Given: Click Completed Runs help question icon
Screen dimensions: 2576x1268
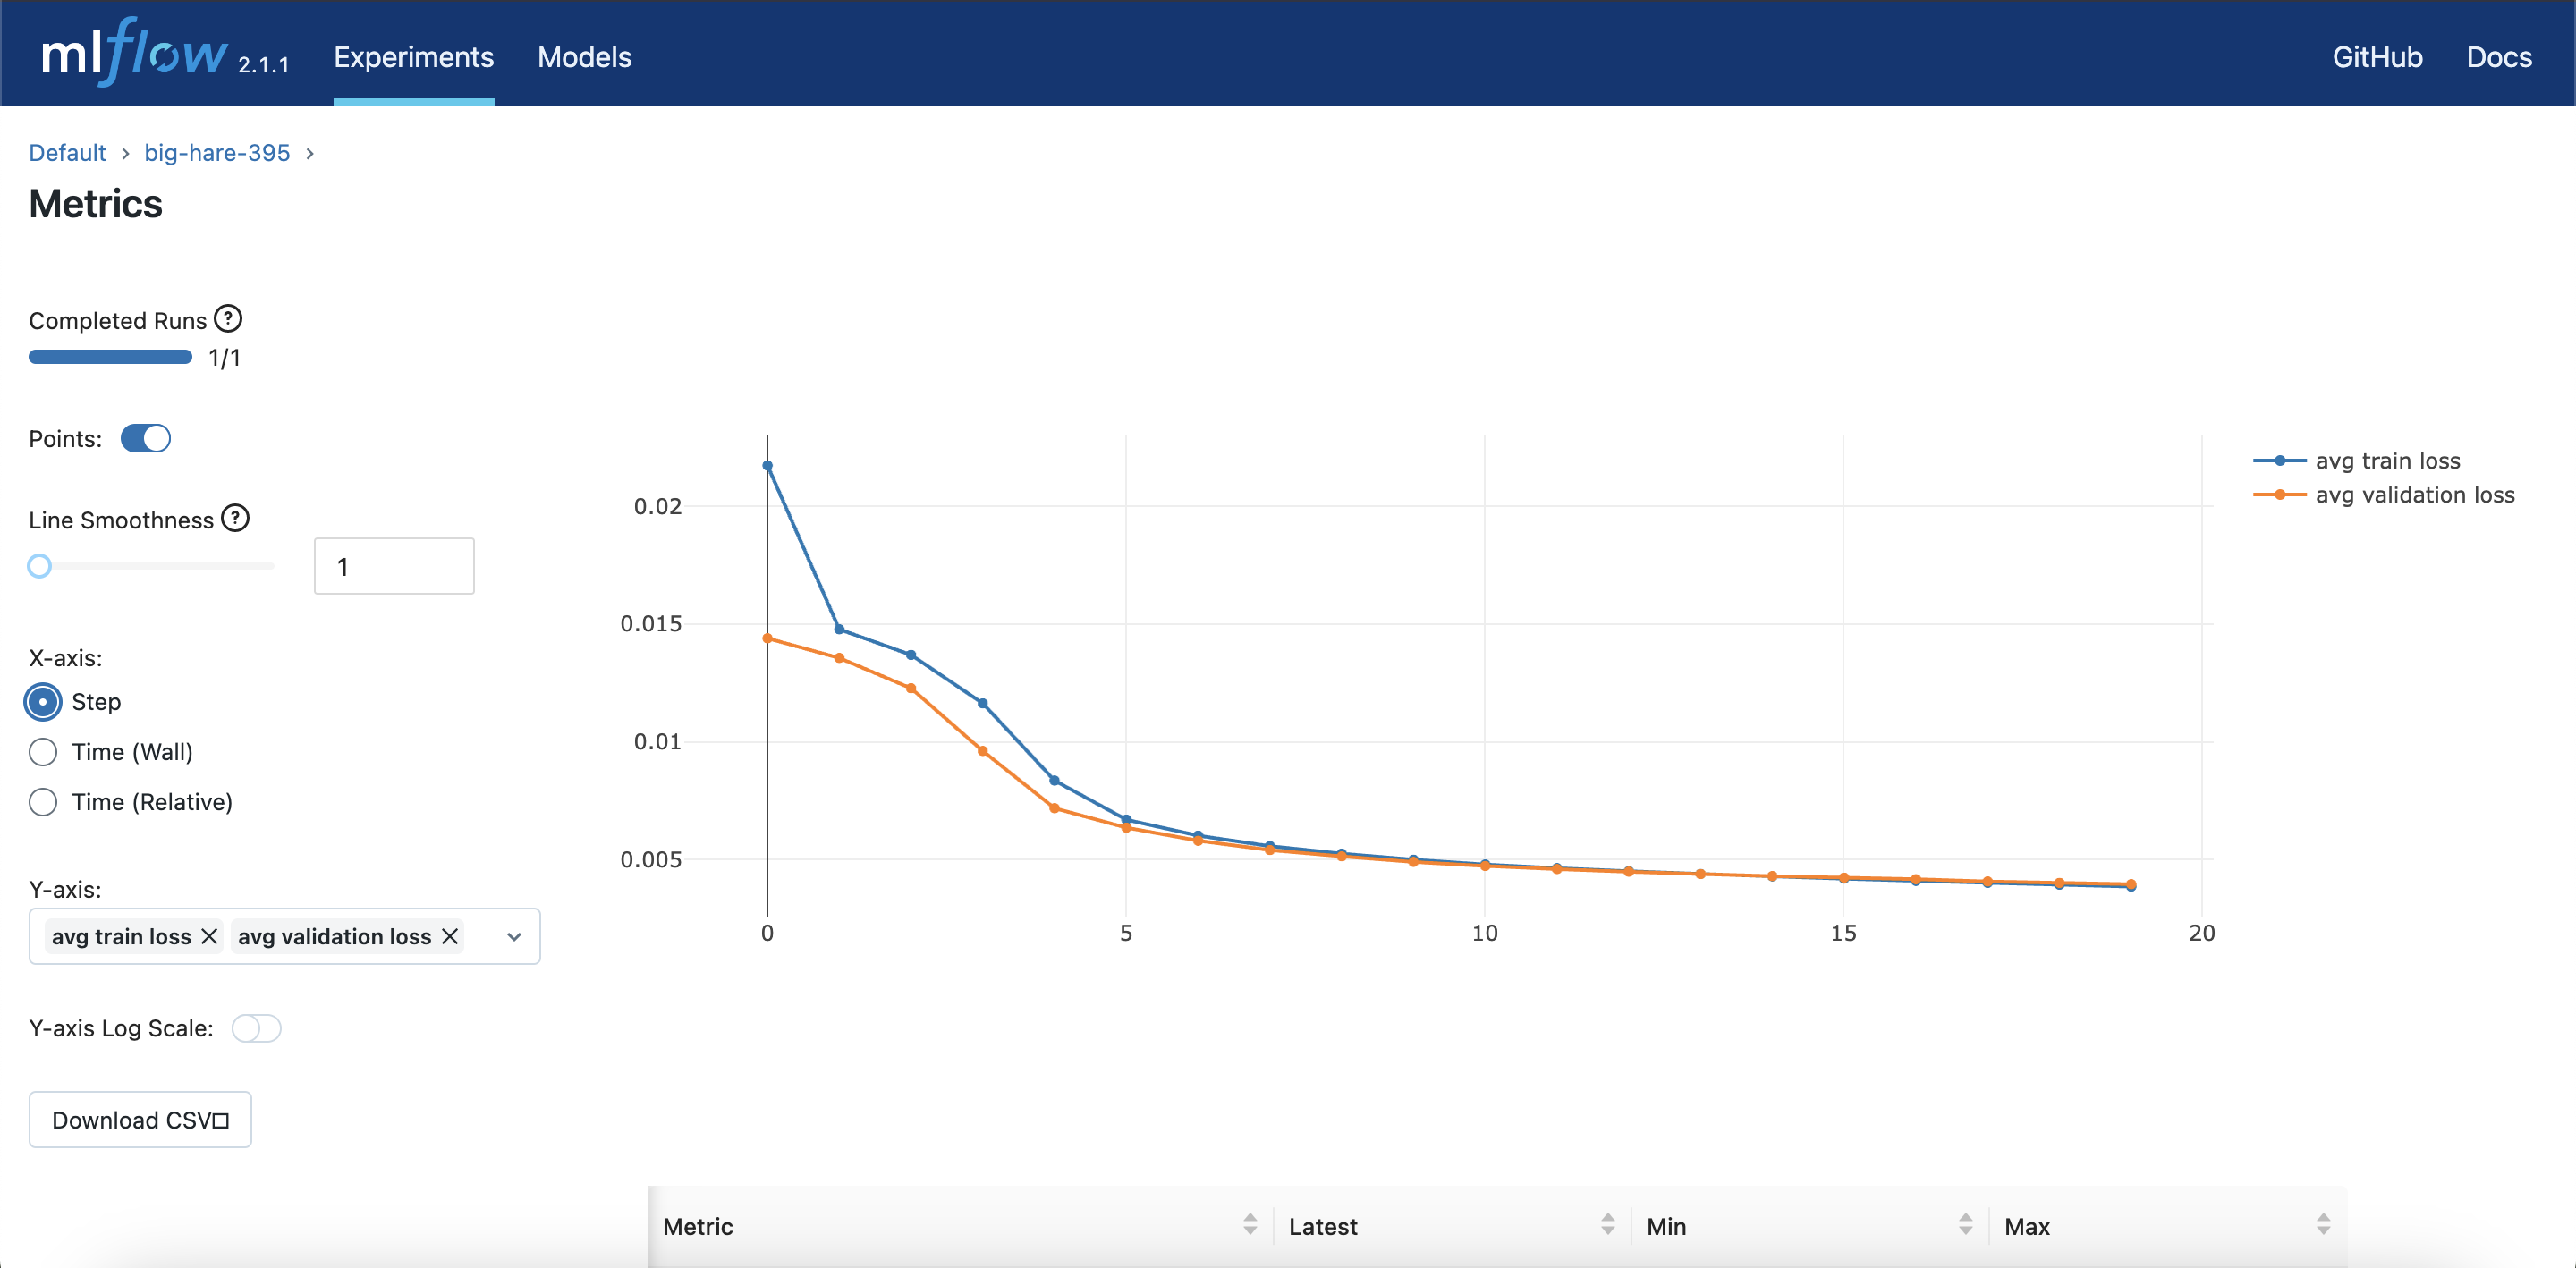Looking at the screenshot, I should pos(228,319).
